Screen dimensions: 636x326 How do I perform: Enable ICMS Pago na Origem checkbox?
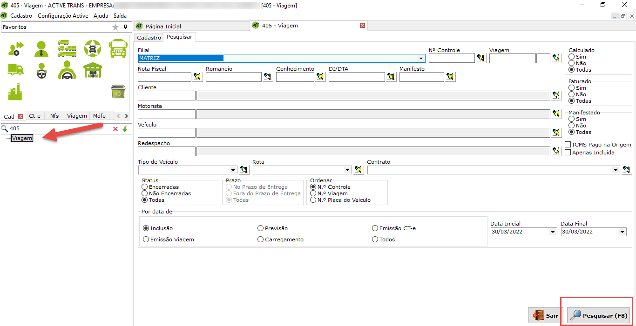568,145
